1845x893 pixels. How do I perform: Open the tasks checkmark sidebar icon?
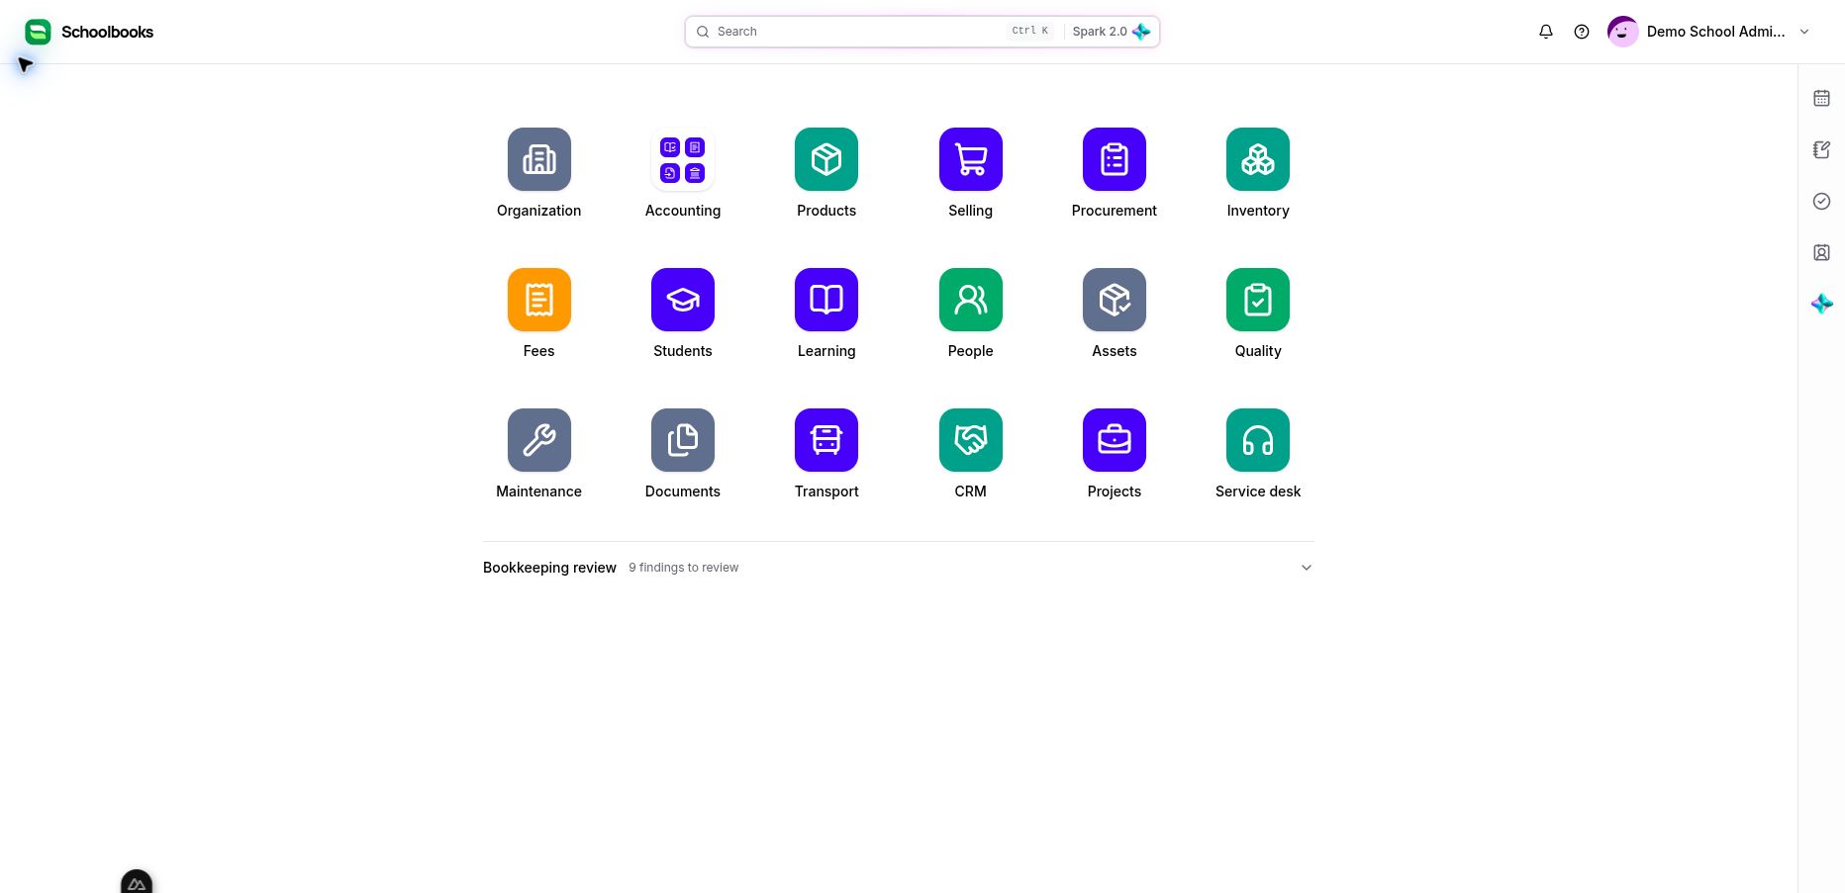(1821, 201)
